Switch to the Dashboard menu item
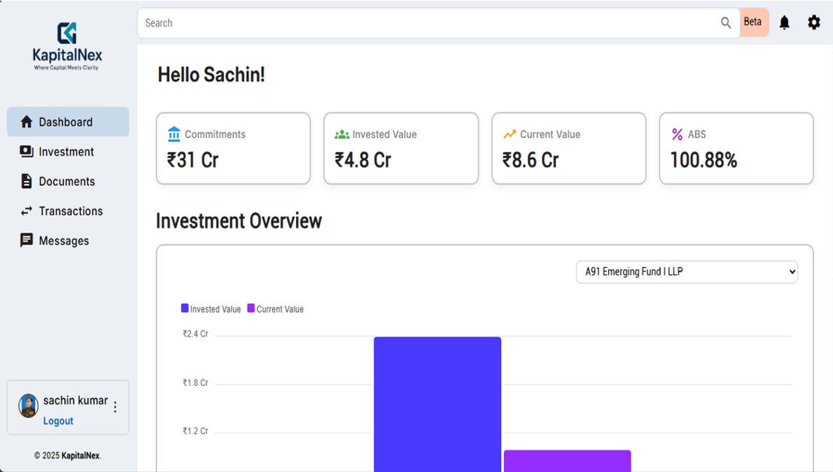The image size is (833, 472). tap(66, 121)
